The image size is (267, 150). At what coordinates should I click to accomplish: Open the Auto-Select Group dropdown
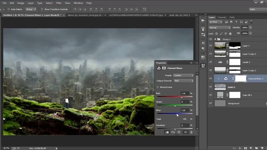coord(31,9)
